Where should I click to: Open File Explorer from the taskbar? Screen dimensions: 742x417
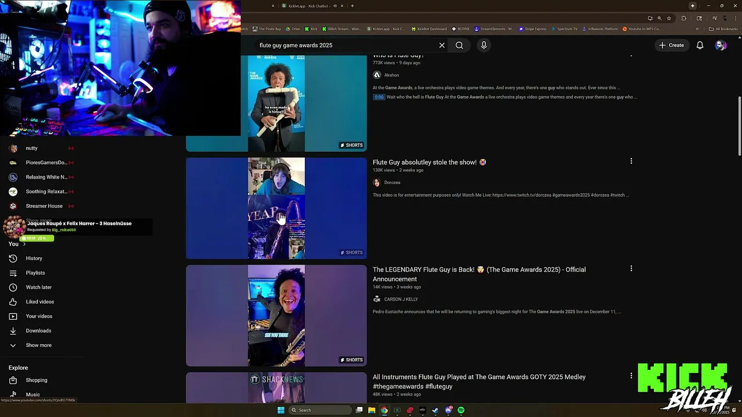[x=372, y=410]
